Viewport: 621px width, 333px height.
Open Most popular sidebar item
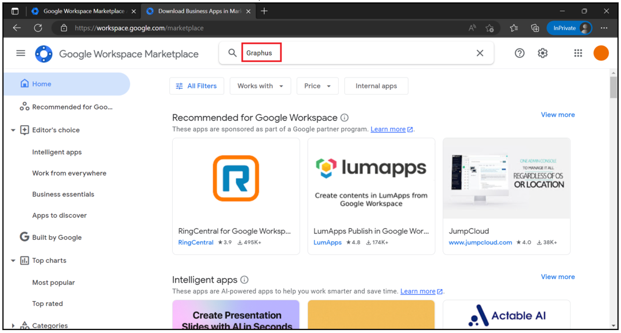pos(53,283)
